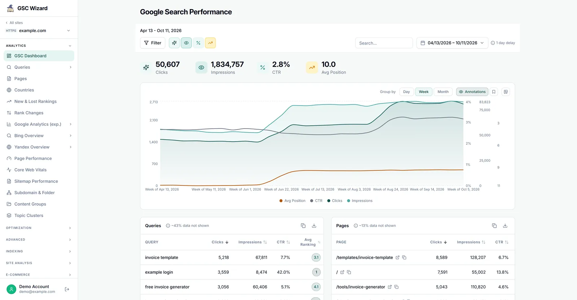The width and height of the screenshot is (577, 300).
Task: Copy the Pages table data
Action: pyautogui.click(x=494, y=226)
